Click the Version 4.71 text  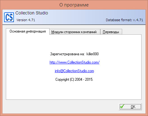(x=26, y=20)
